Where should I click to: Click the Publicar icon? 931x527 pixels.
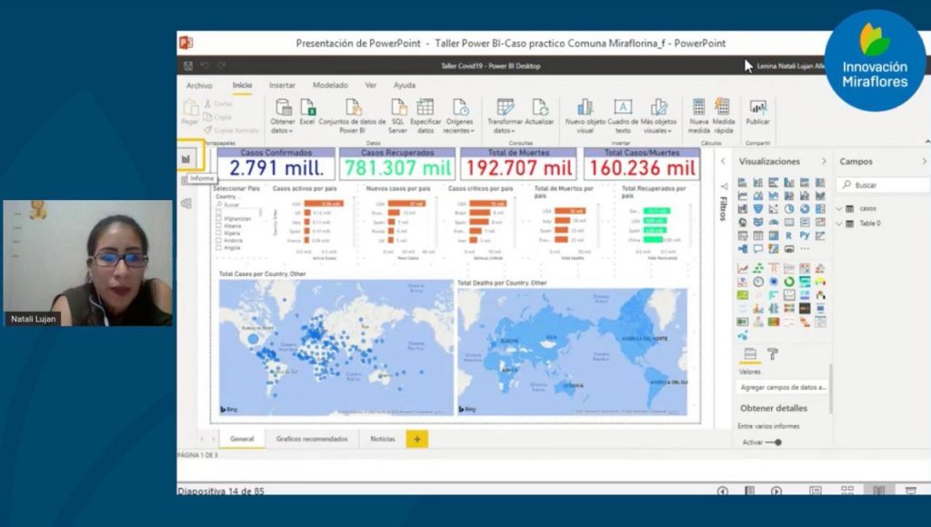[757, 107]
